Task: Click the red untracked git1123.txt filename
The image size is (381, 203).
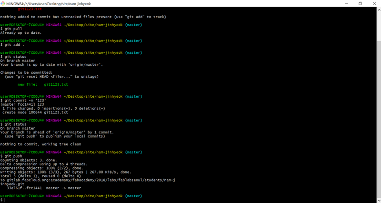Action: pyautogui.click(x=30, y=9)
